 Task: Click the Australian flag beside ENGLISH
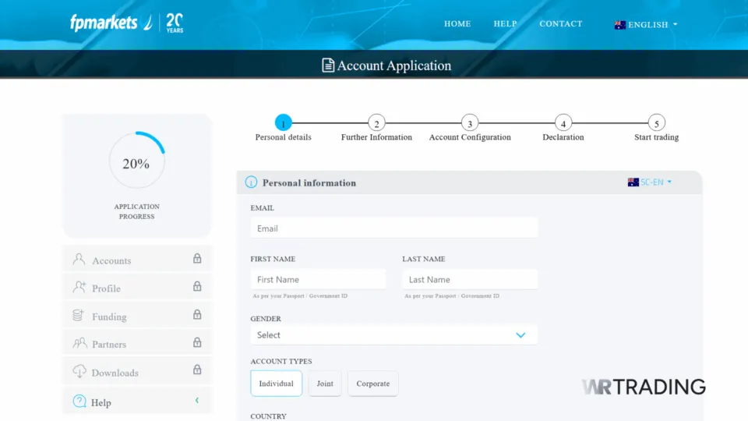click(x=619, y=25)
